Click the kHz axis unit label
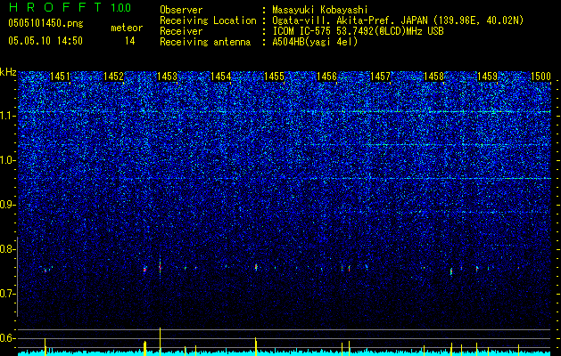Screen dimensions: 561x356 [8, 72]
